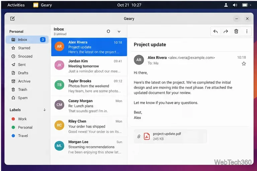
Task: Open the three-dot more options menu
Action: [247, 31]
